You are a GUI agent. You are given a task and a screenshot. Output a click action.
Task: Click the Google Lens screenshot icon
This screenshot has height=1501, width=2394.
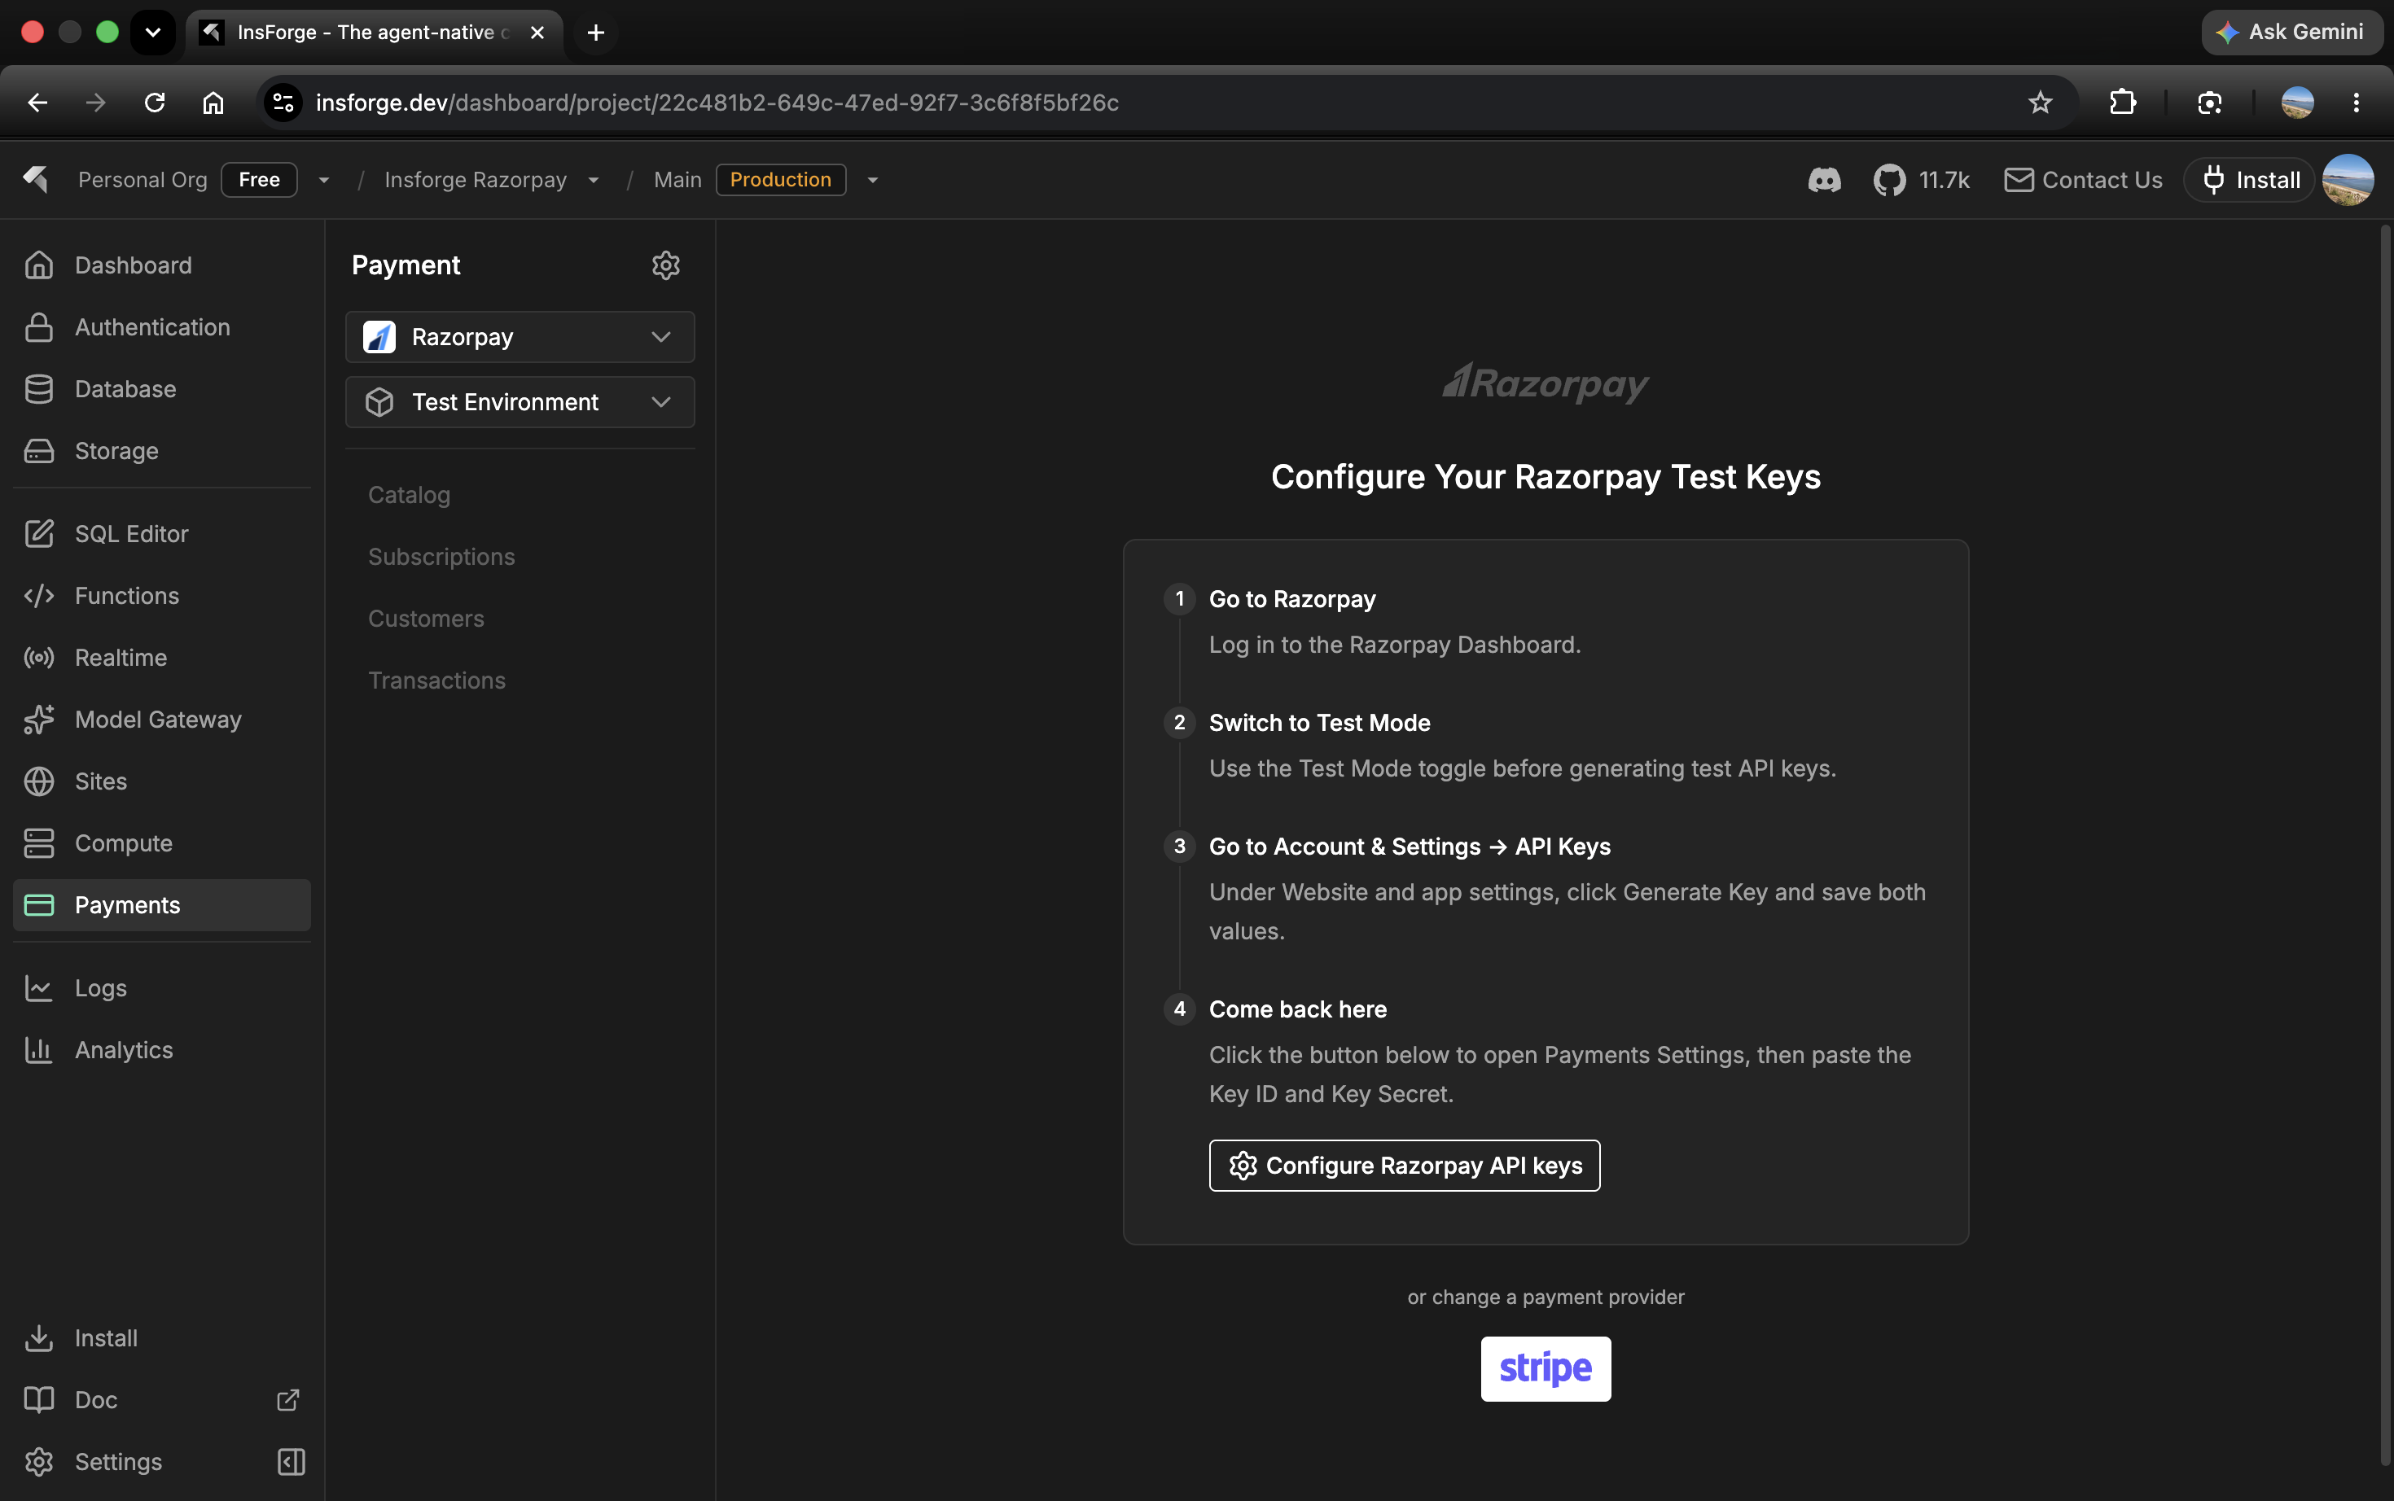click(x=2209, y=103)
